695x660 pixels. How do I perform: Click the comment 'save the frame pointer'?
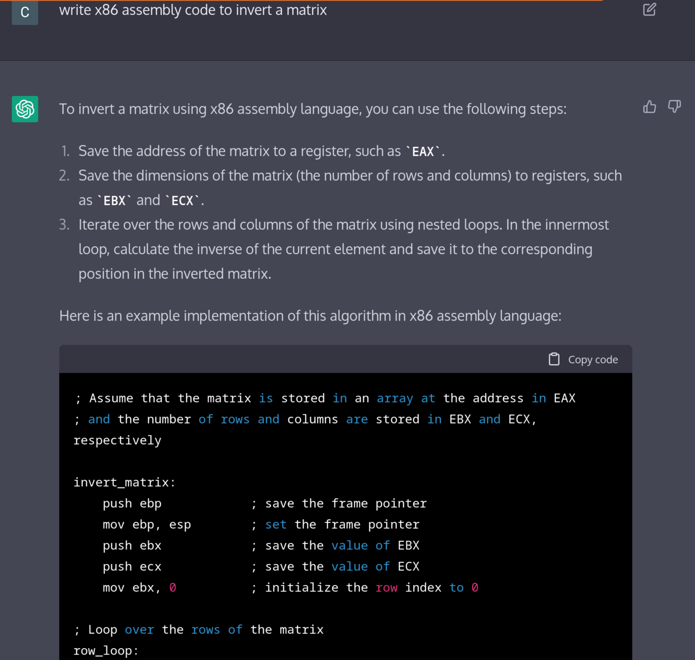pos(339,503)
